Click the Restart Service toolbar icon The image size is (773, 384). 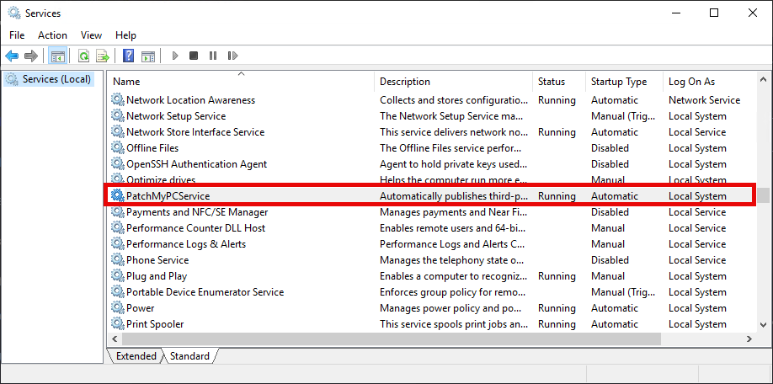(x=232, y=56)
